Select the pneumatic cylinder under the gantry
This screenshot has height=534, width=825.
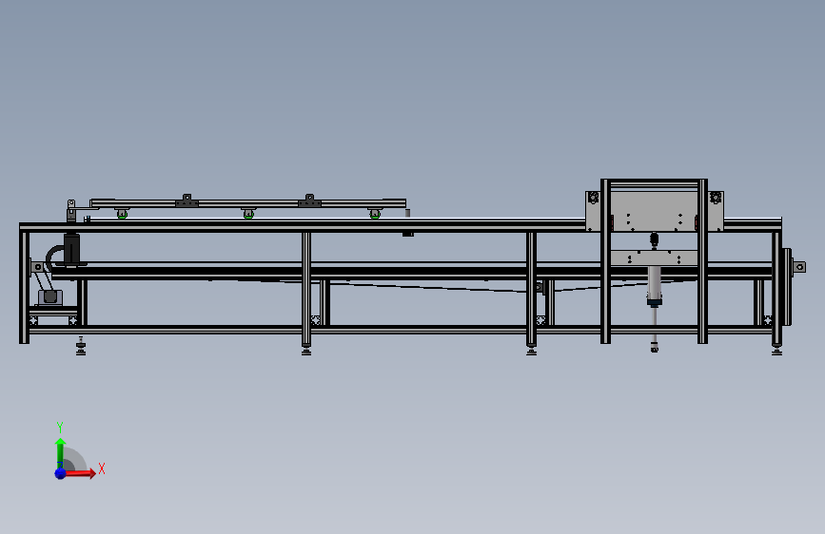(x=654, y=286)
